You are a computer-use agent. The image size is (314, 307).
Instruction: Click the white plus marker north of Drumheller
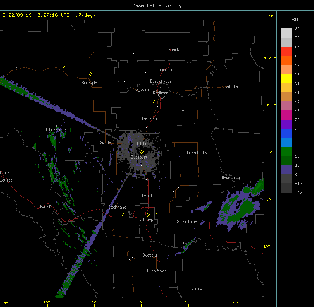pyautogui.click(x=223, y=137)
